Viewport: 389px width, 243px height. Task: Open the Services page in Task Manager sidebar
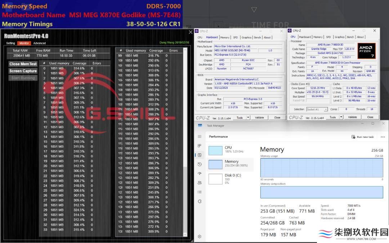pyautogui.click(x=200, y=201)
